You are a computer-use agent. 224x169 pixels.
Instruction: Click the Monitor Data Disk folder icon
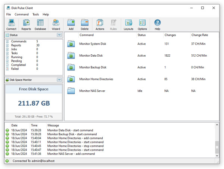pos(71,55)
